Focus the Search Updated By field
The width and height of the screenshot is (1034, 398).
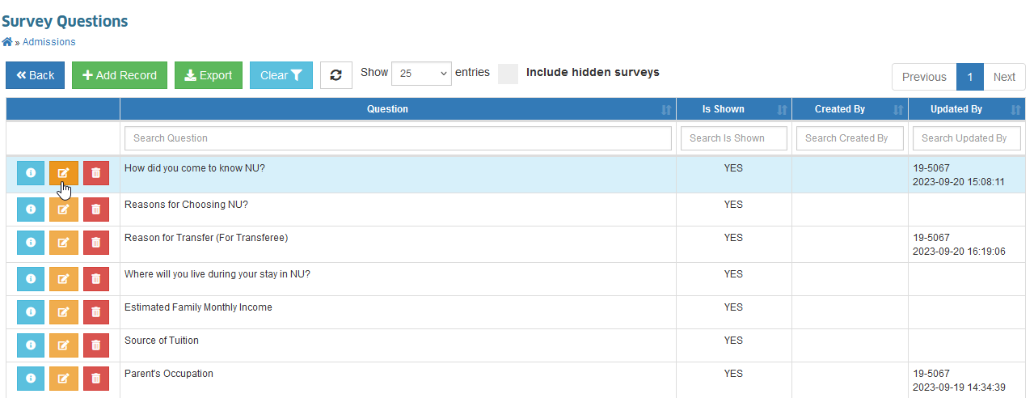pos(967,138)
